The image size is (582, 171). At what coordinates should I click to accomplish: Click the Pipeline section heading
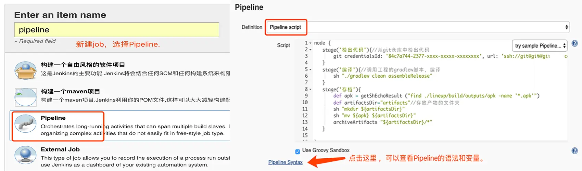click(249, 7)
